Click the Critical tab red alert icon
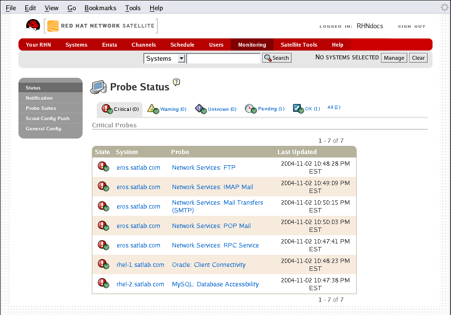This screenshot has height=315, width=451. click(x=107, y=109)
